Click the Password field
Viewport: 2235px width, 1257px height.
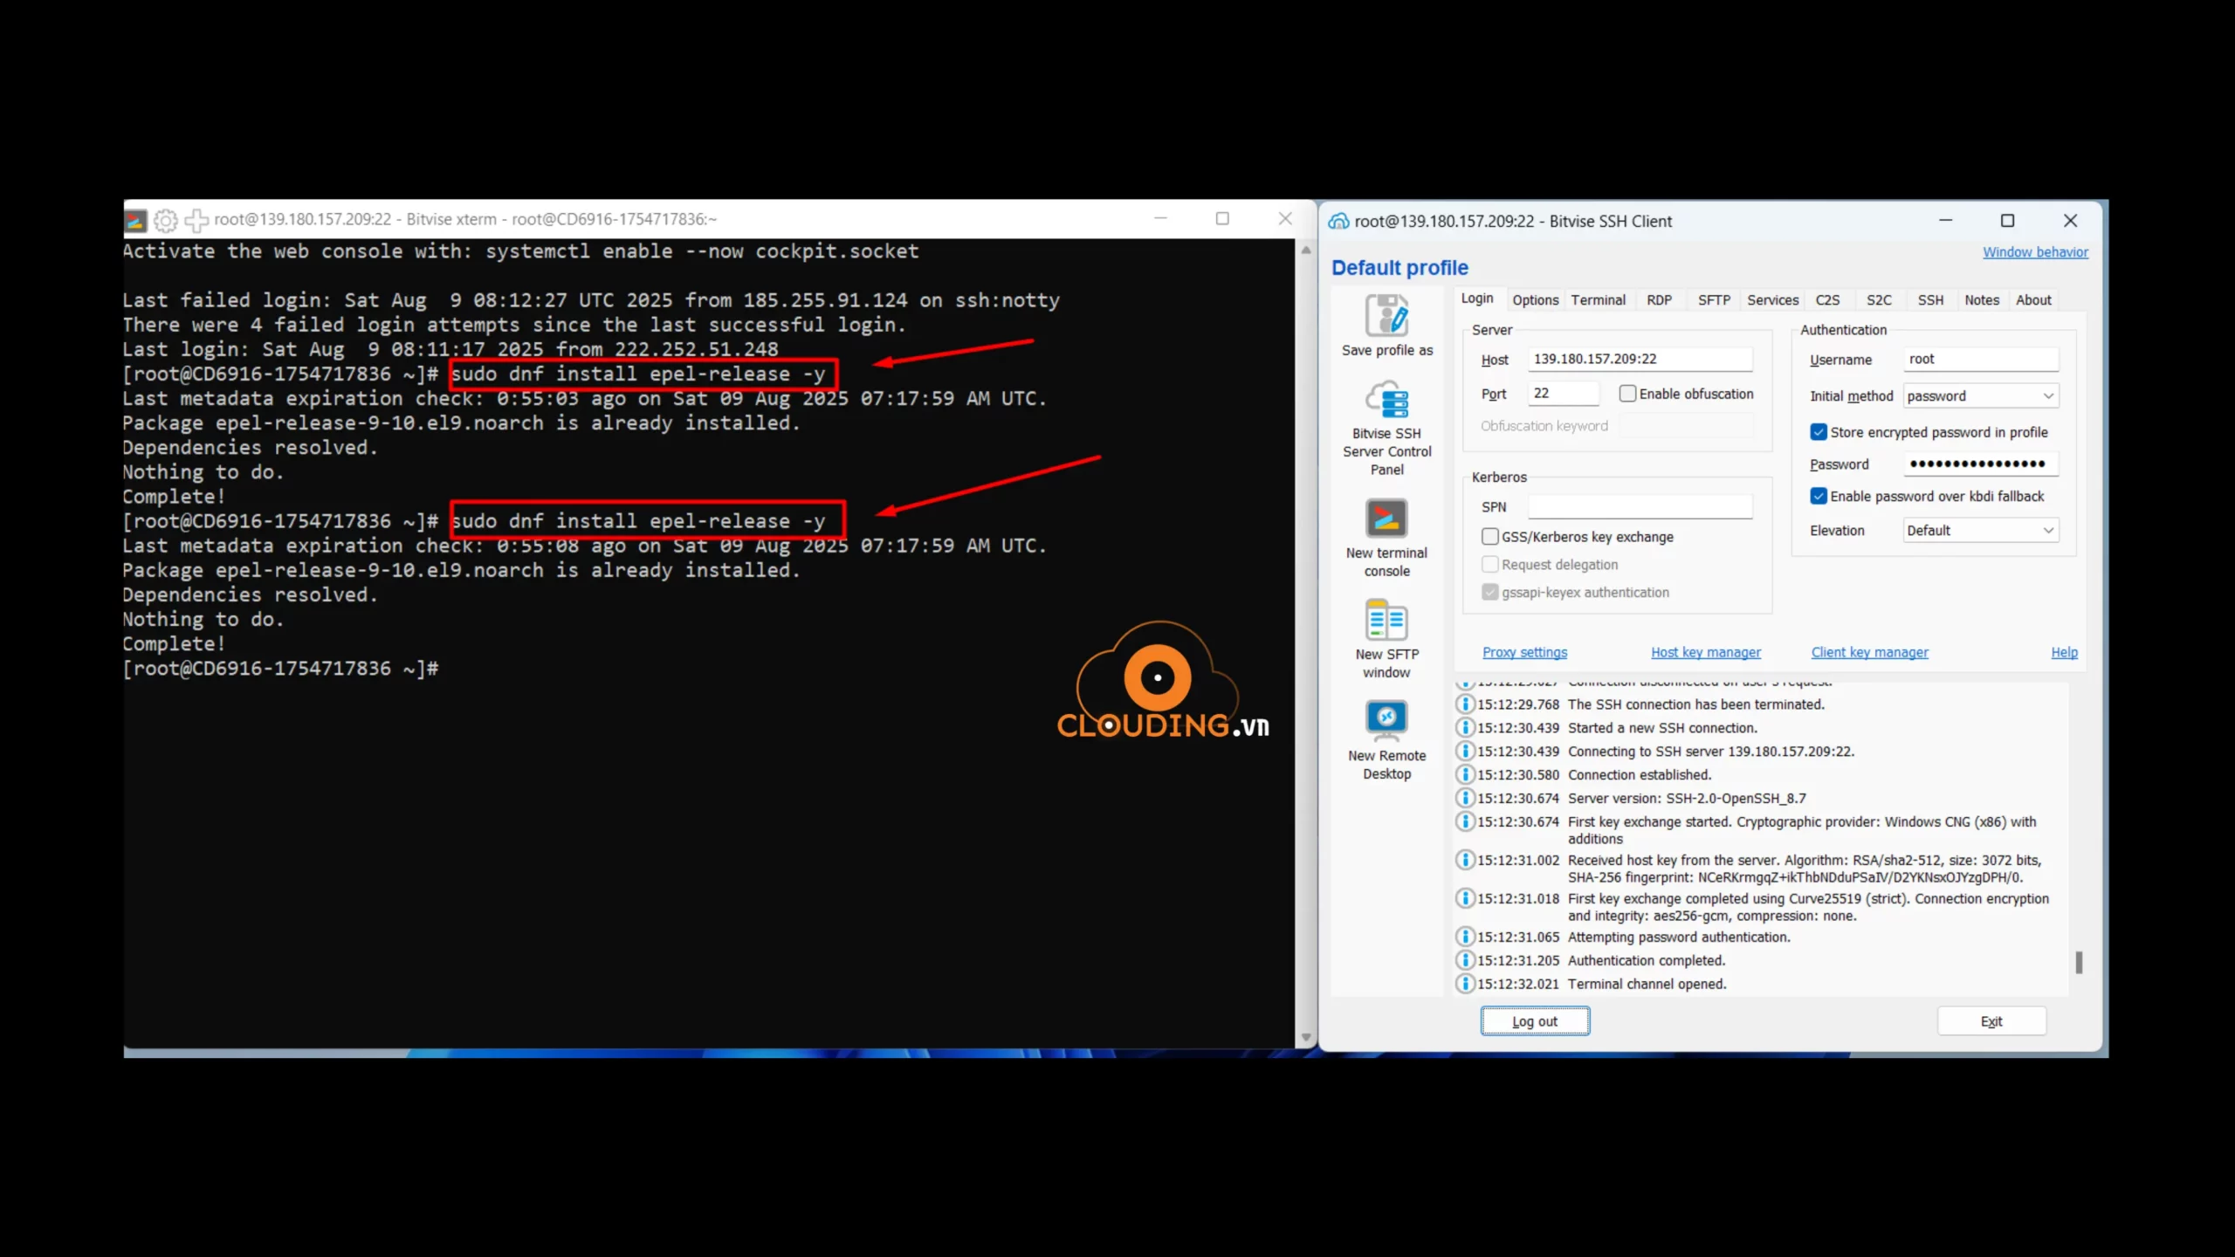pos(1980,464)
